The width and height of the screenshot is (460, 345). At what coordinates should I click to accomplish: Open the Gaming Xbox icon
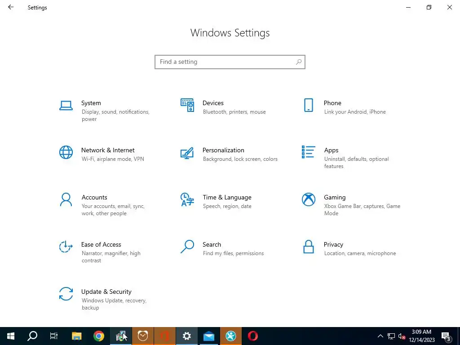click(x=308, y=199)
